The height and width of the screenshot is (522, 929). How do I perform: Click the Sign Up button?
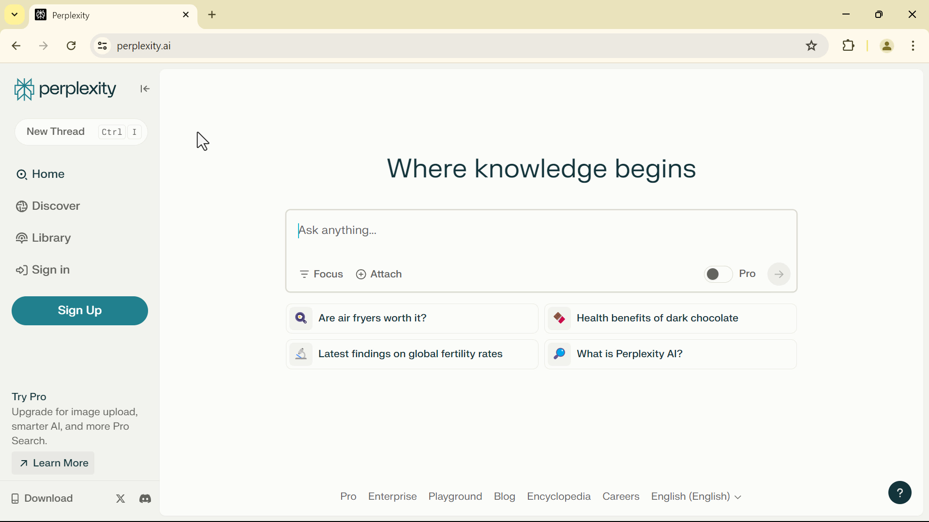pos(80,311)
